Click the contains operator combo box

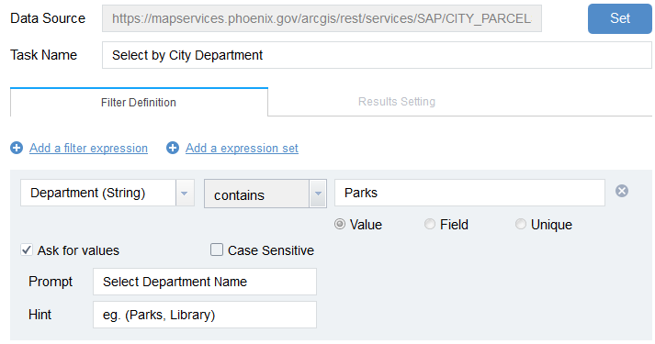[x=265, y=194]
